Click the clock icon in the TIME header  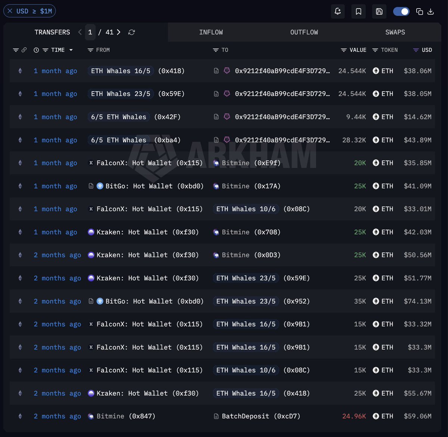point(36,50)
